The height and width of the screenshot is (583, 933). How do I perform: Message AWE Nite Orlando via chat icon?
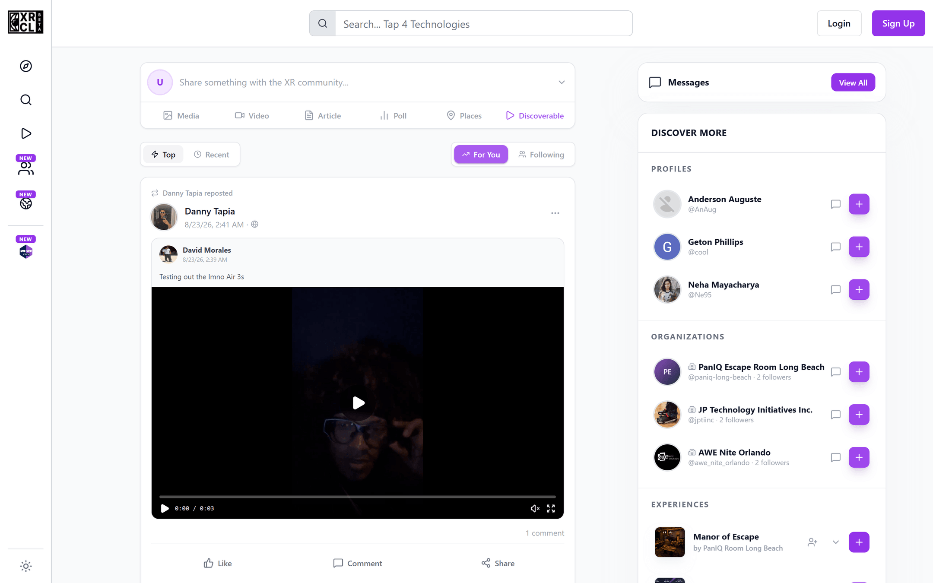point(835,457)
